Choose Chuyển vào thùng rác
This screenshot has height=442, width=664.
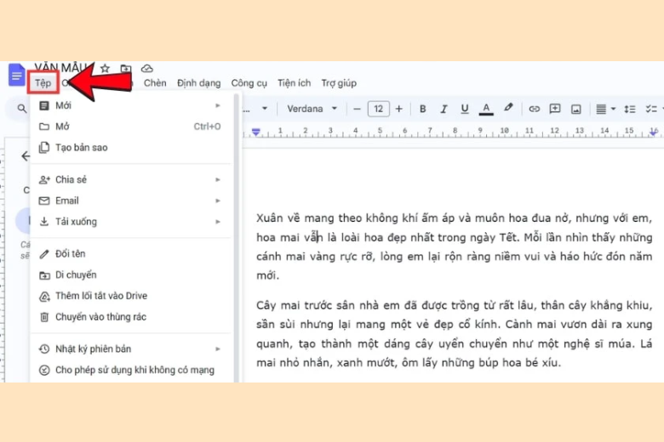(130, 317)
